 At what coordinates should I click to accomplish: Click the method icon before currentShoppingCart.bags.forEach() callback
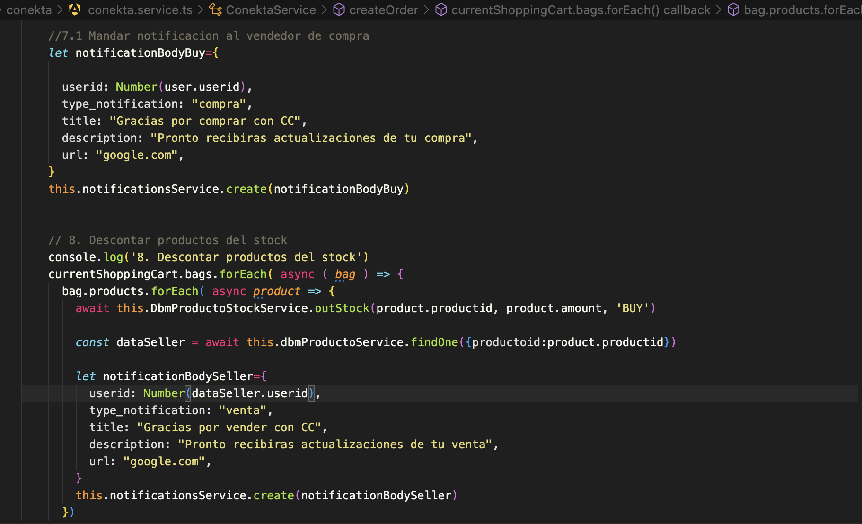pyautogui.click(x=441, y=9)
